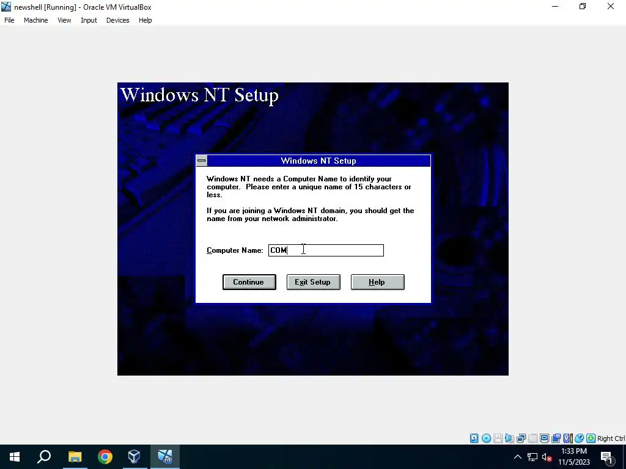This screenshot has height=469, width=626.
Task: Click the greyed USB devices indicator icon
Action: 532,438
